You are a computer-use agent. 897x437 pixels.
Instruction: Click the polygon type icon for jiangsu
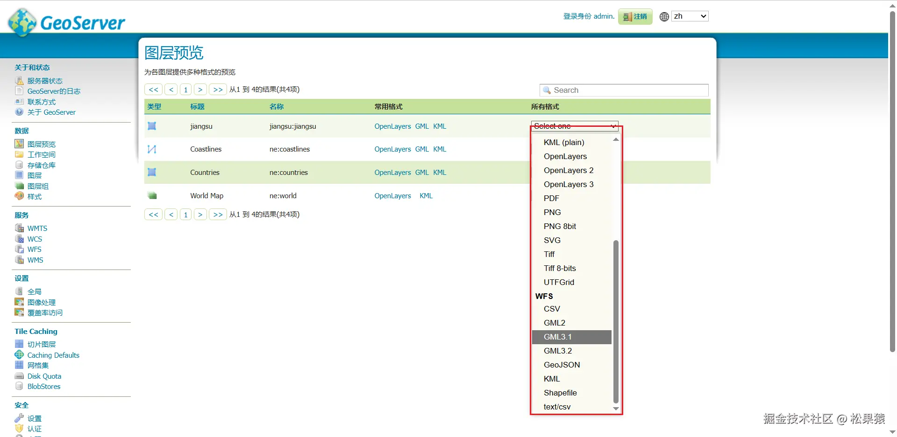152,126
